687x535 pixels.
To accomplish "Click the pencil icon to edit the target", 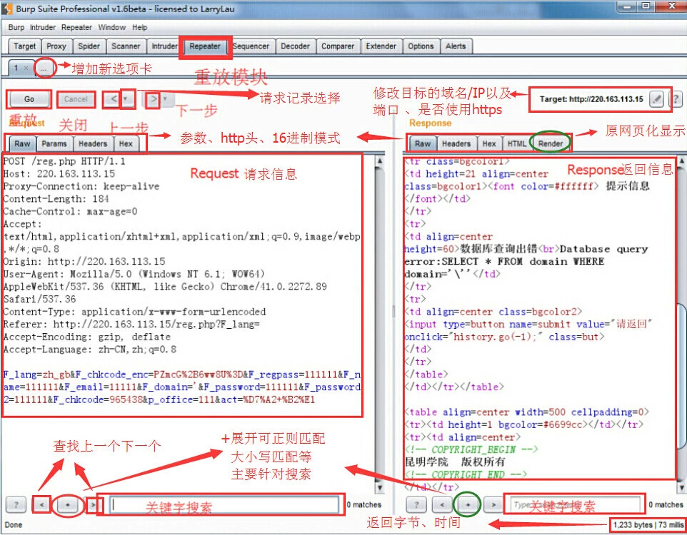I will tap(656, 99).
